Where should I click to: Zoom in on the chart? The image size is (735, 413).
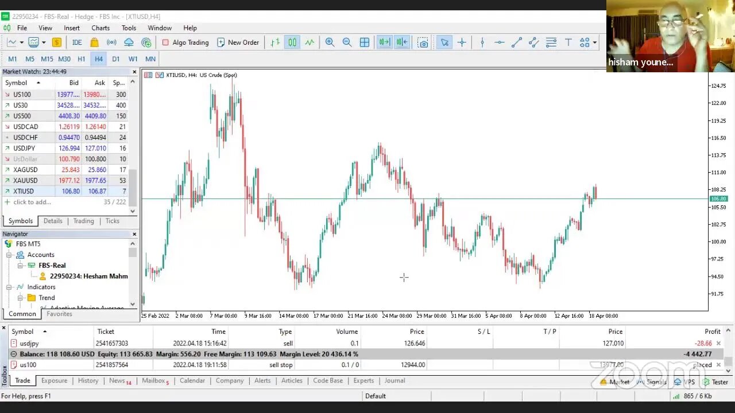coord(330,42)
